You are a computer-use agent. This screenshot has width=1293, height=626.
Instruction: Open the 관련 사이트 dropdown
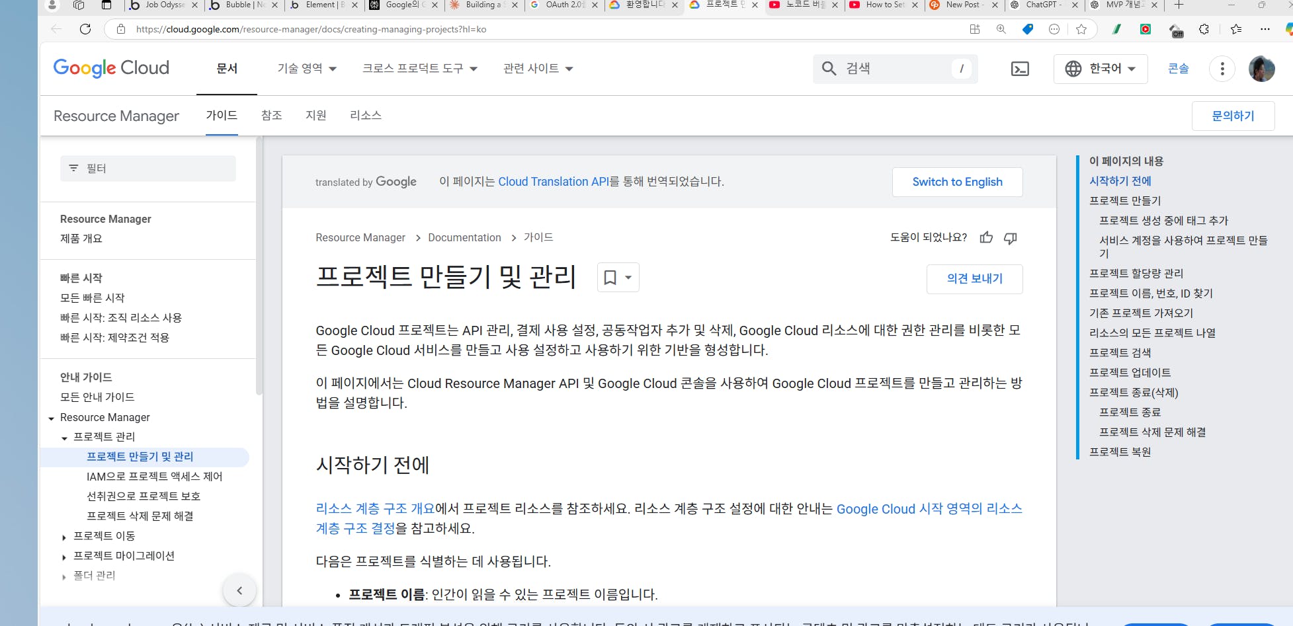click(x=538, y=69)
